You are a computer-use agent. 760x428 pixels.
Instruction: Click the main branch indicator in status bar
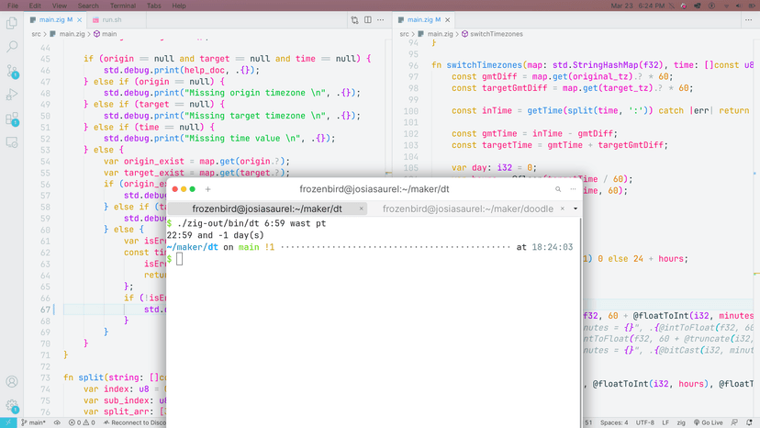click(33, 422)
